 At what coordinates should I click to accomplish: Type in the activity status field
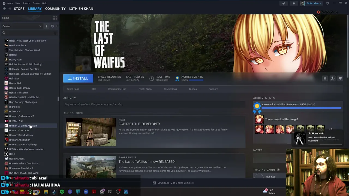click(x=154, y=104)
